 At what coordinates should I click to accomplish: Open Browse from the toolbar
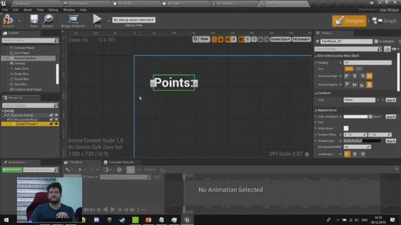[48, 21]
